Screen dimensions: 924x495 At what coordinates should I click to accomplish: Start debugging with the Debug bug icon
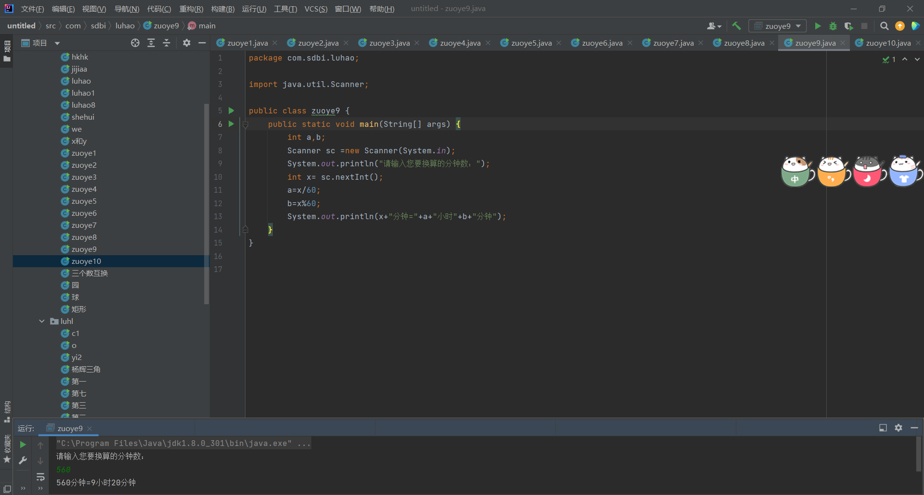(x=833, y=26)
